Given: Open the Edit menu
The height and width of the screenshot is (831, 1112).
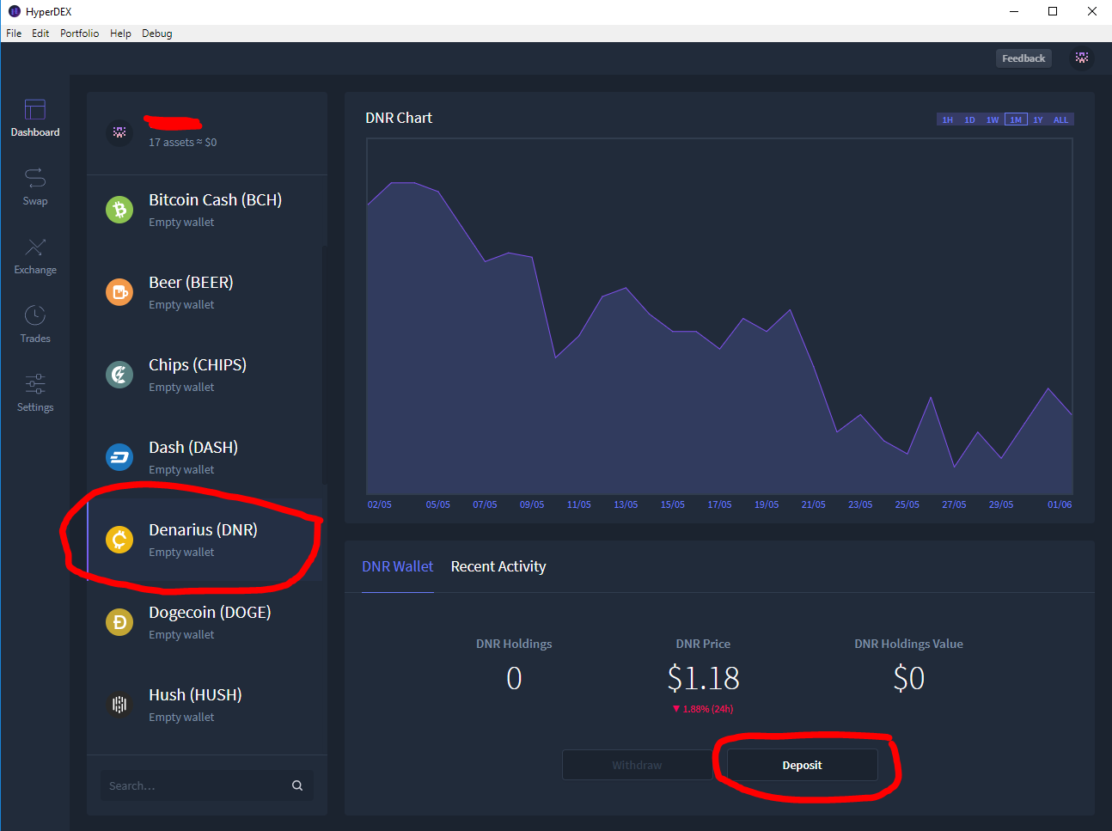Looking at the screenshot, I should click(x=40, y=34).
